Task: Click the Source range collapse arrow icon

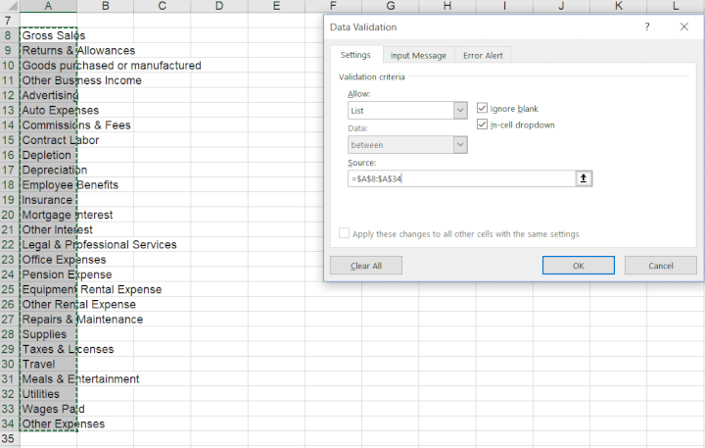Action: pyautogui.click(x=584, y=178)
